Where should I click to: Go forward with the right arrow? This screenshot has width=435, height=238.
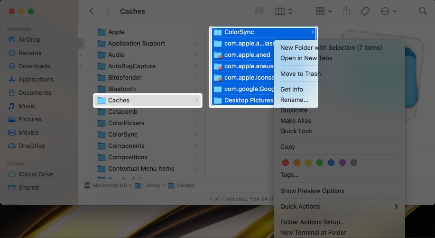[109, 11]
